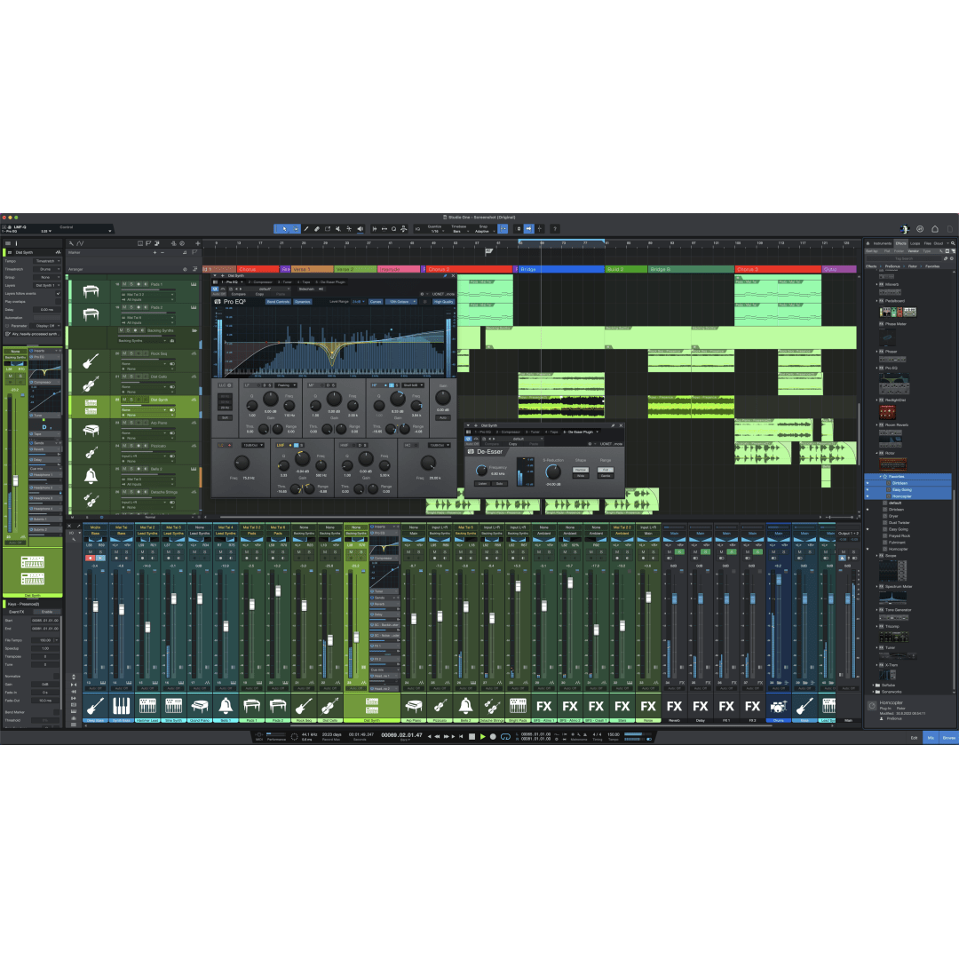Screen dimensions: 959x959
Task: Expand the Phaser effect entry
Action: click(876, 352)
